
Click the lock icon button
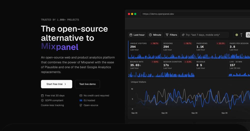coord(248,35)
